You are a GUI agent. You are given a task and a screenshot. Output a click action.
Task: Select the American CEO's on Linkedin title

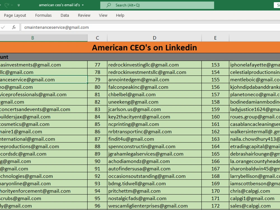pos(144,48)
